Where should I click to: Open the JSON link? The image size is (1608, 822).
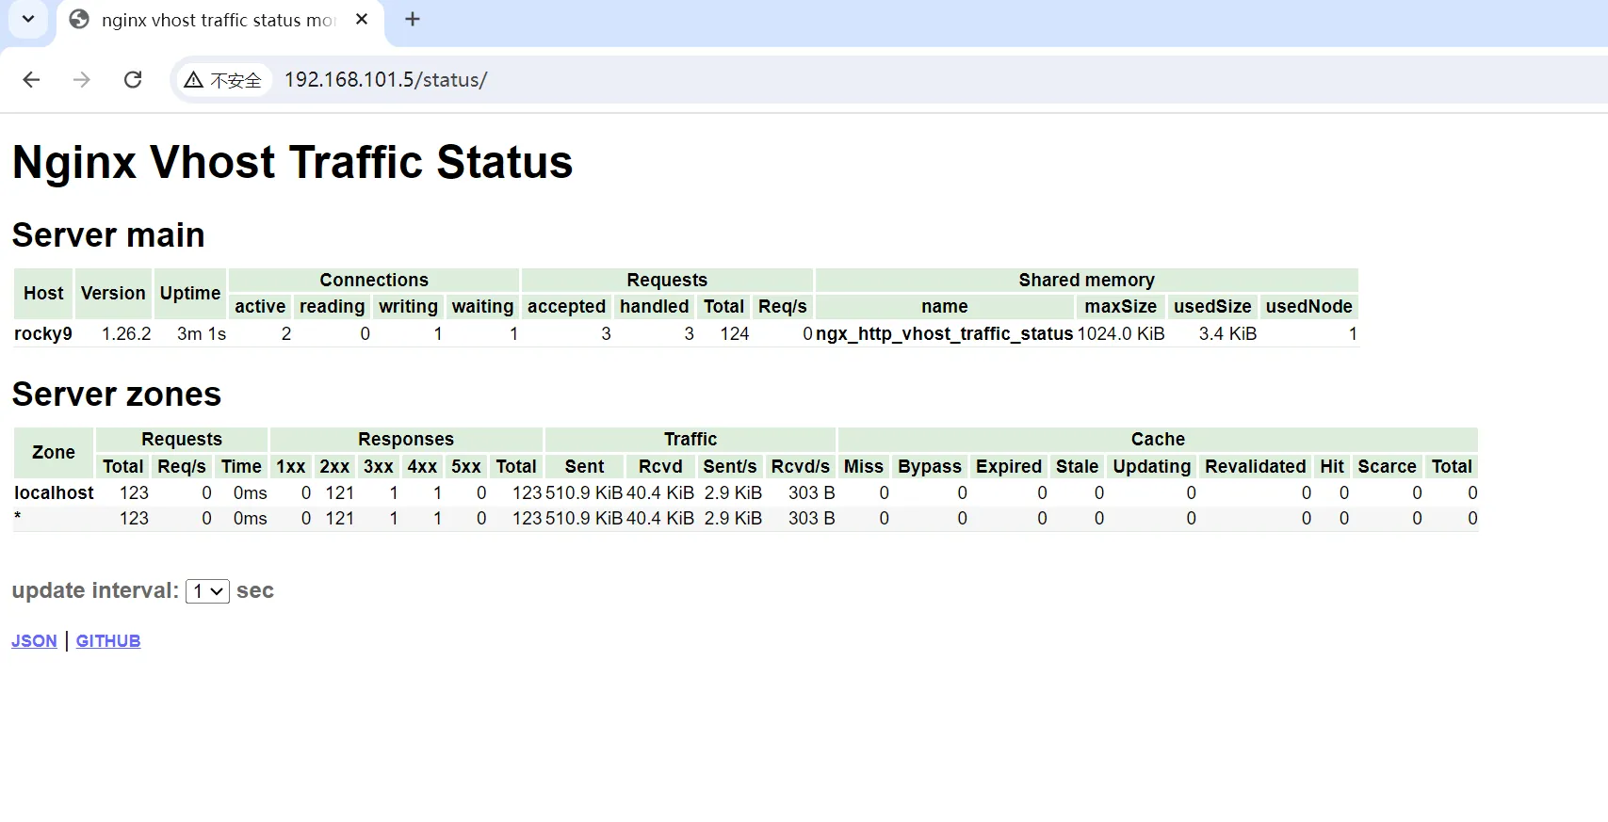(34, 641)
